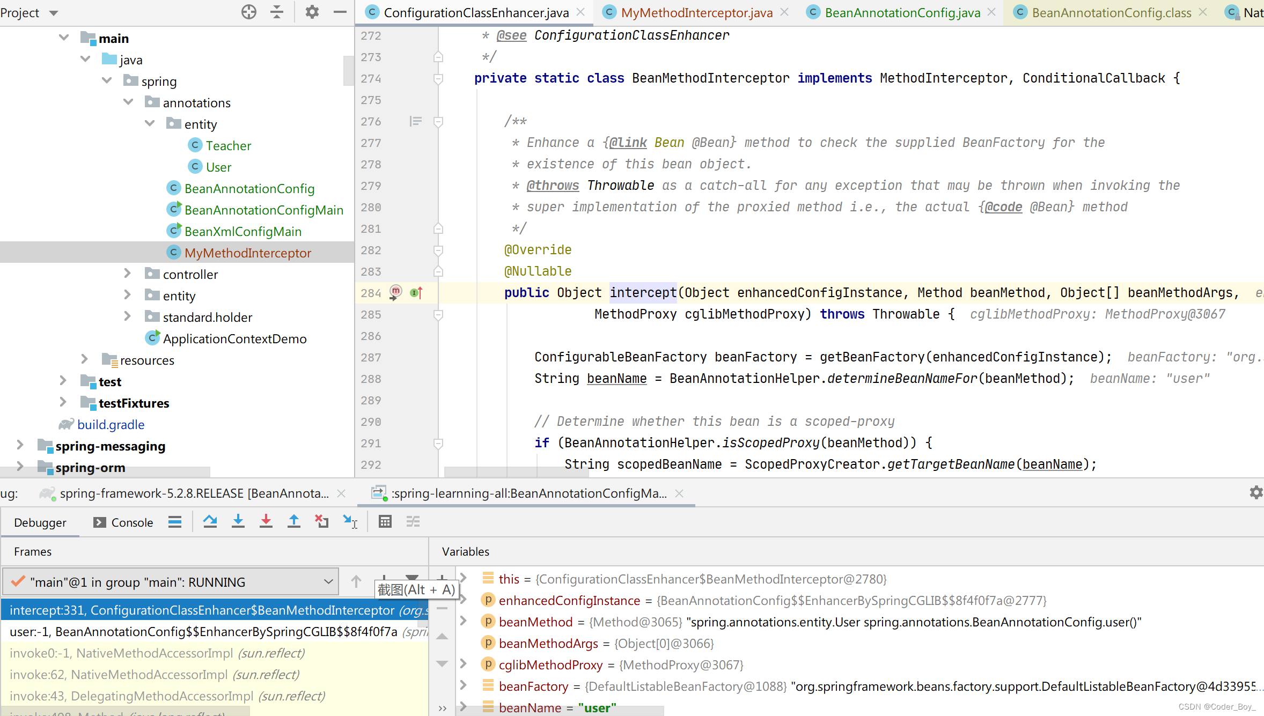
Task: Click Run to Cursor icon
Action: tap(350, 521)
